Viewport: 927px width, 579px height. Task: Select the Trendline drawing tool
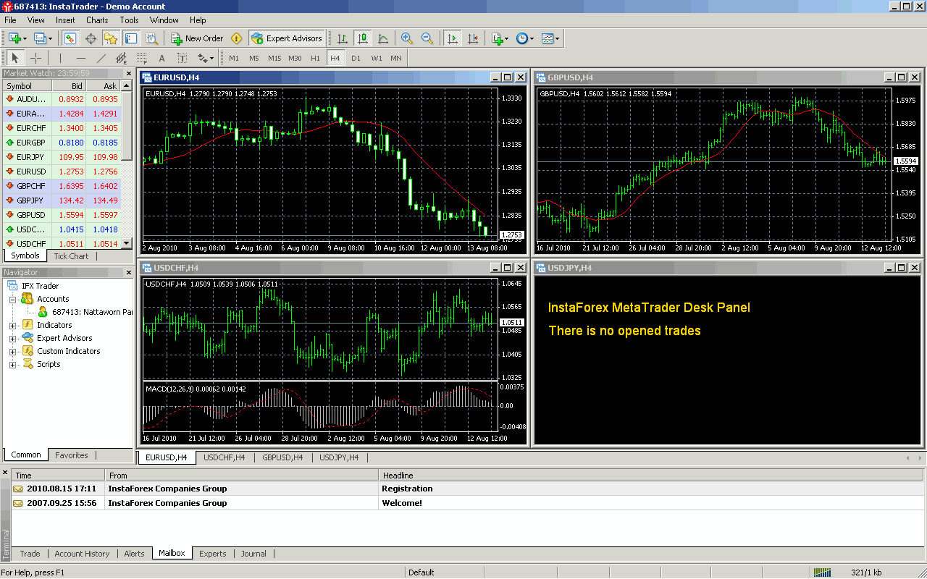[101, 58]
